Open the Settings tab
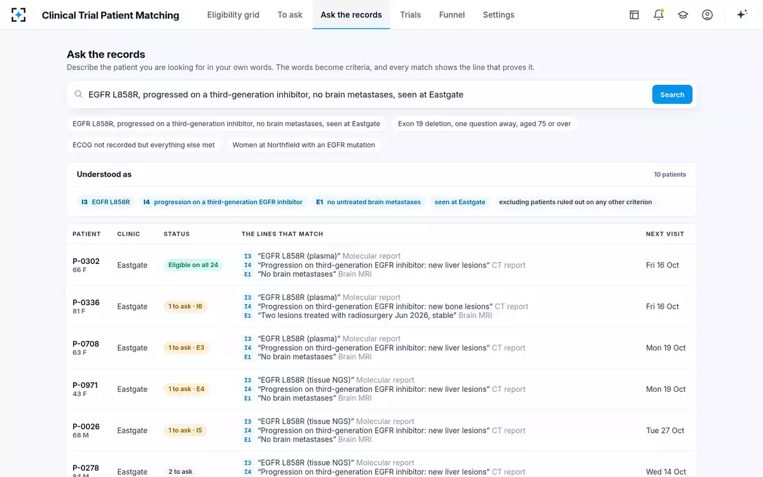 pos(498,15)
